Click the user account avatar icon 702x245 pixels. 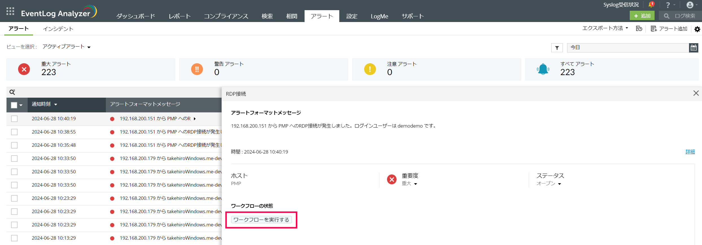pos(690,5)
